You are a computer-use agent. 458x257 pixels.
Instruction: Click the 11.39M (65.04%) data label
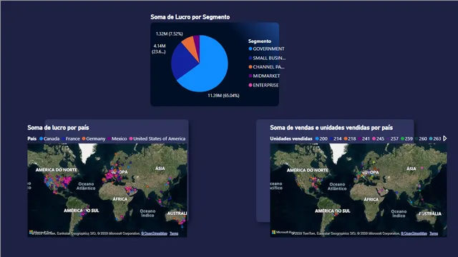(x=223, y=96)
